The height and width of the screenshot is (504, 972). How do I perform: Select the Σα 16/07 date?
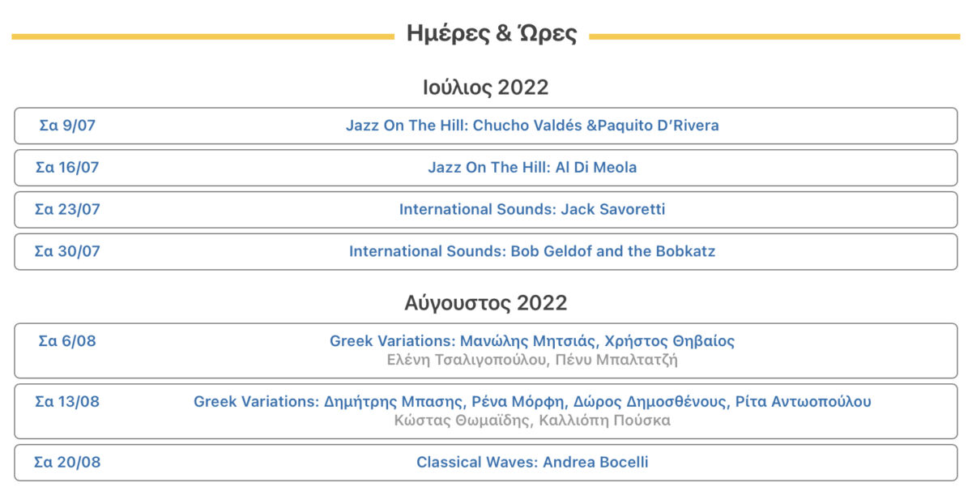click(x=67, y=168)
